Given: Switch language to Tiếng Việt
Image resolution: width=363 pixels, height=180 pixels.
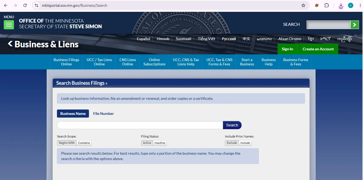Looking at the screenshot, I should (206, 39).
